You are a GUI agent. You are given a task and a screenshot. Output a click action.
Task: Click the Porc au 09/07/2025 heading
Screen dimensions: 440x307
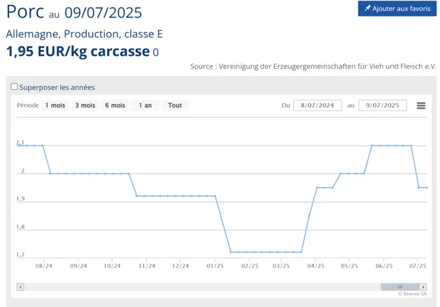[74, 12]
